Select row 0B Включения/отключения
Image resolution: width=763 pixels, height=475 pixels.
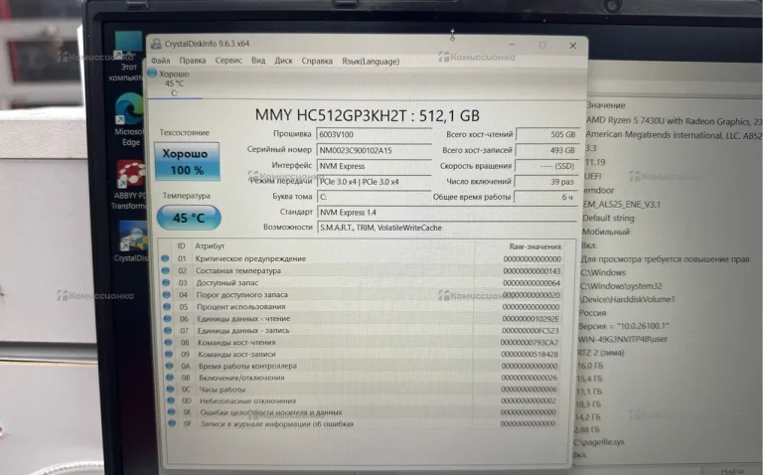(361, 378)
